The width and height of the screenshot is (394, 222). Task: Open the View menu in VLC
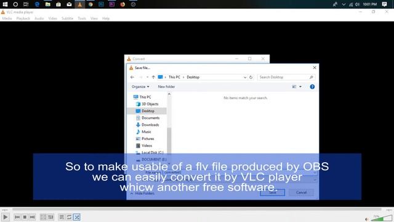pos(94,18)
